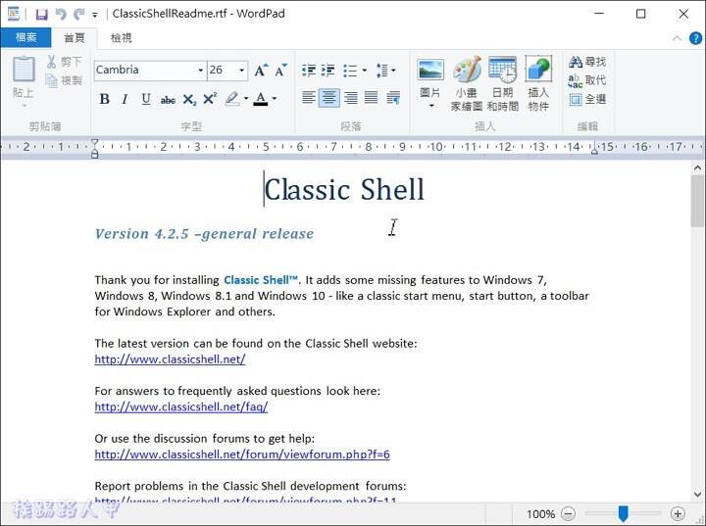This screenshot has width=706, height=526.
Task: Insert an object (插入物件)
Action: (x=538, y=83)
